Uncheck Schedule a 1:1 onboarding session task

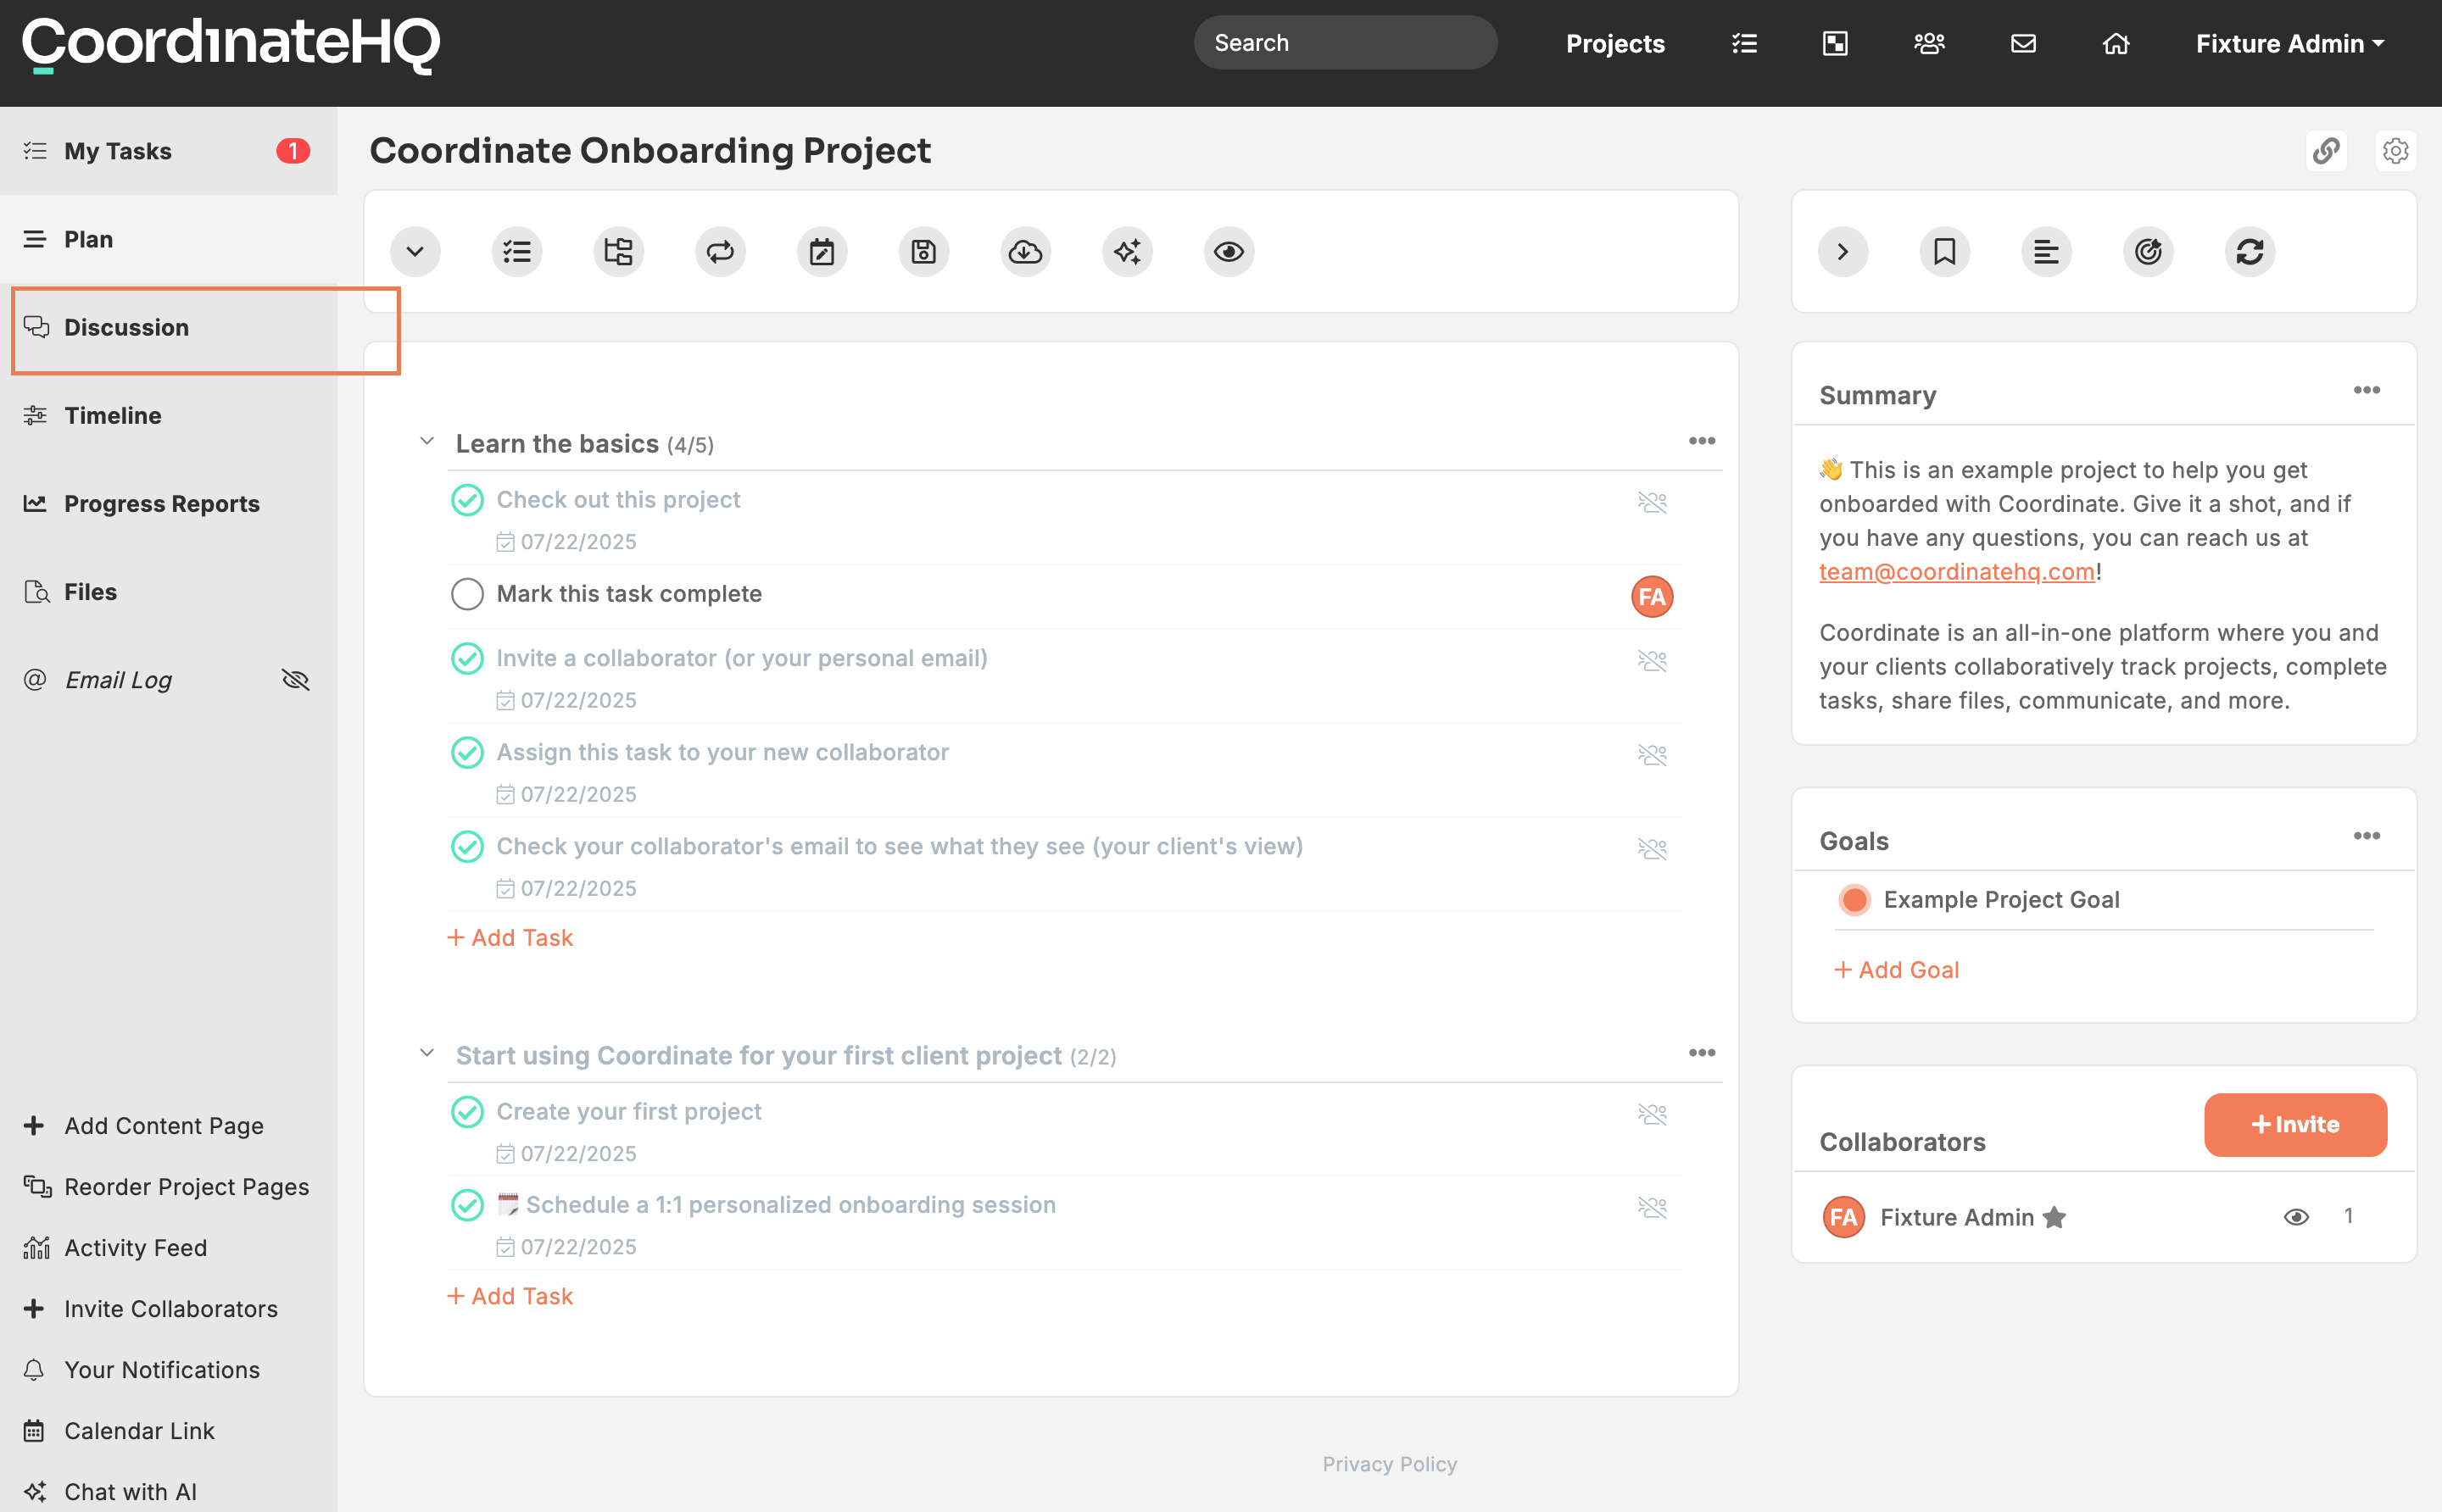pyautogui.click(x=467, y=1205)
